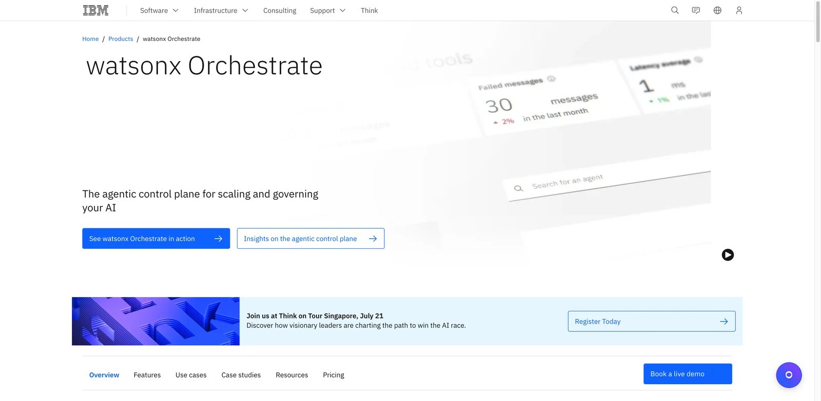Open the globe region selector icon
821x401 pixels.
717,10
